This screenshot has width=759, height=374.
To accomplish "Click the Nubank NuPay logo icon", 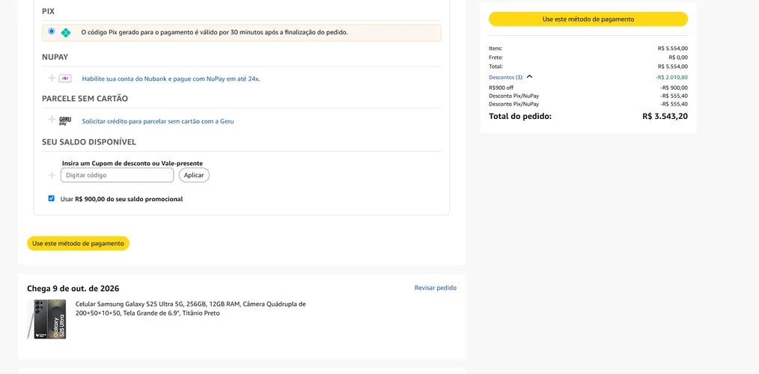I will [65, 79].
